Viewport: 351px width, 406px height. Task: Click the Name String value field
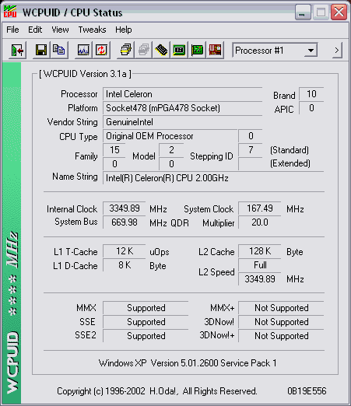tap(213, 178)
